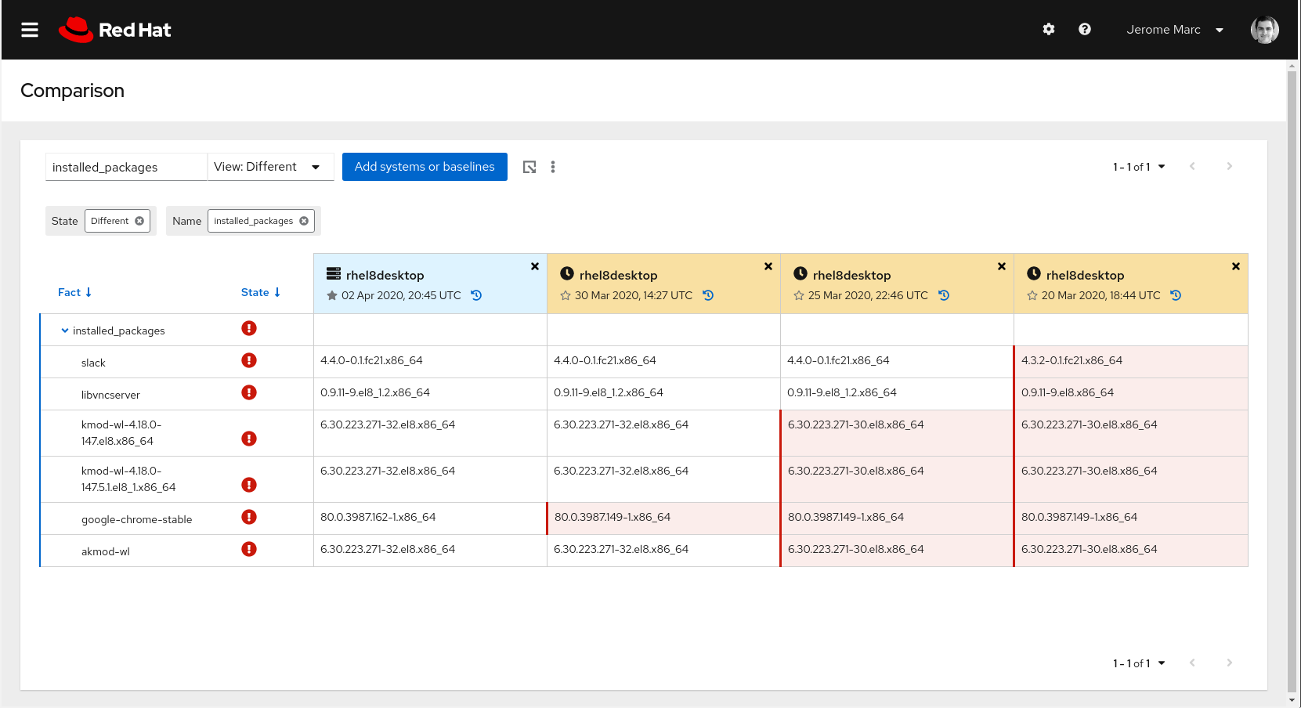Screen dimensions: 1301x708
Task: Open settings gear in header
Action: click(1048, 30)
